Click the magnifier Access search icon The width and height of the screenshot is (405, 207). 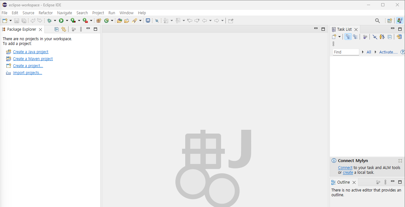tap(377, 21)
